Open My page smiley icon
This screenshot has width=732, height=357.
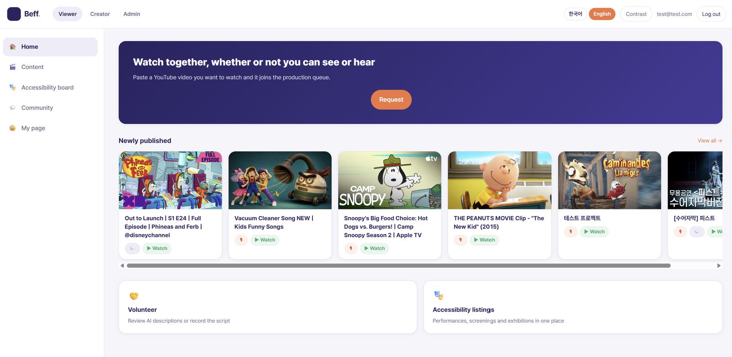click(13, 128)
